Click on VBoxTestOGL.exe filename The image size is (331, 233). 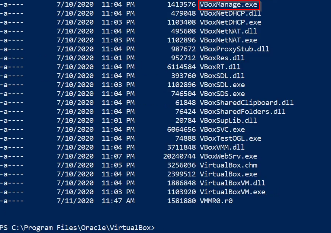231,138
